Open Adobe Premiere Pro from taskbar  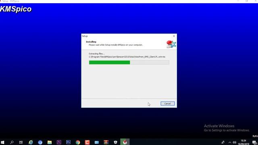59,142
